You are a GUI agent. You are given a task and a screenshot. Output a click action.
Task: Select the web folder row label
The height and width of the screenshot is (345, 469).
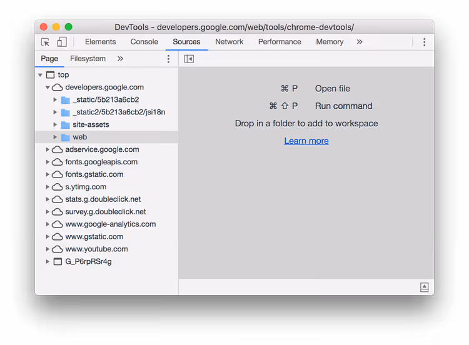[x=80, y=137]
